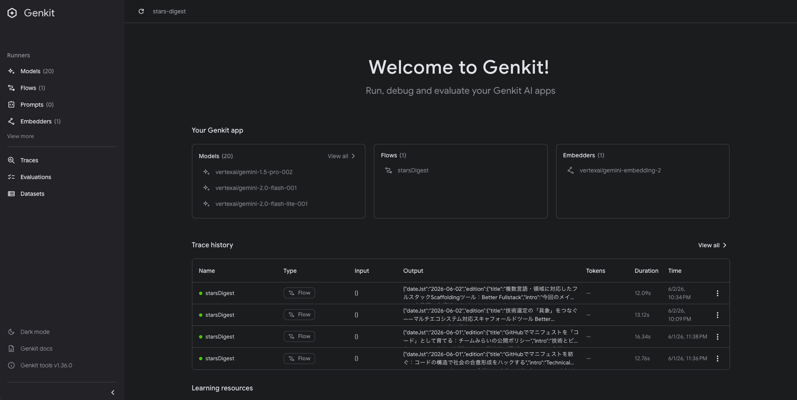797x400 pixels.
Task: Open Genkit docs link
Action: (36, 349)
